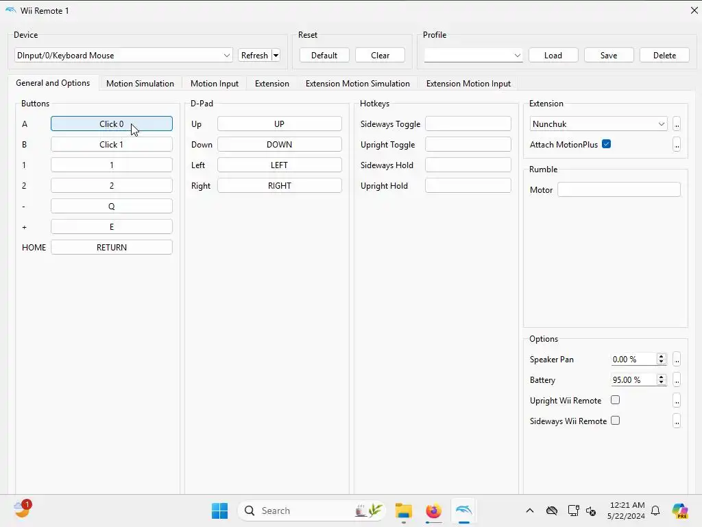Click the Battery percentage field
This screenshot has height=527, width=702.
(633, 379)
